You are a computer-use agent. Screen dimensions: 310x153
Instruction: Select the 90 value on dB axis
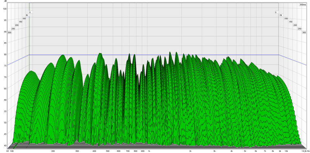[x=5, y=32]
